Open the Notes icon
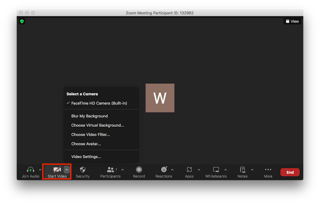Image resolution: width=320 pixels, height=204 pixels. (x=242, y=169)
